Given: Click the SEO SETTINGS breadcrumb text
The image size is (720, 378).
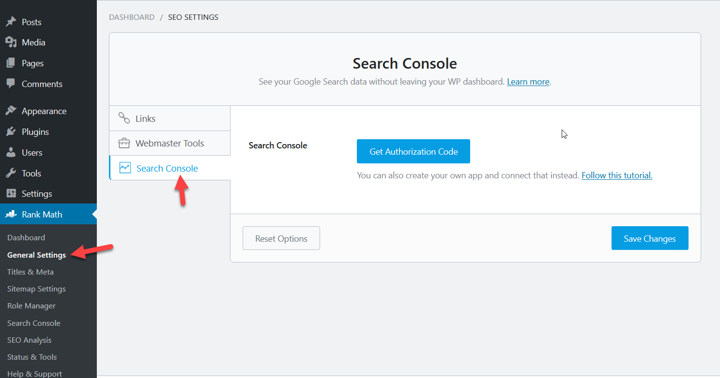Looking at the screenshot, I should [193, 17].
